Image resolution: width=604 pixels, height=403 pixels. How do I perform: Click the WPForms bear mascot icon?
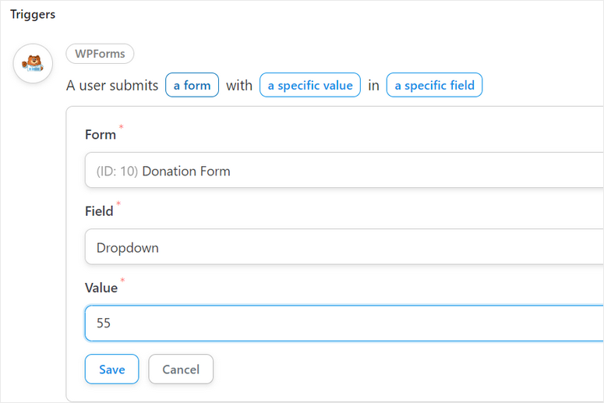coord(33,63)
